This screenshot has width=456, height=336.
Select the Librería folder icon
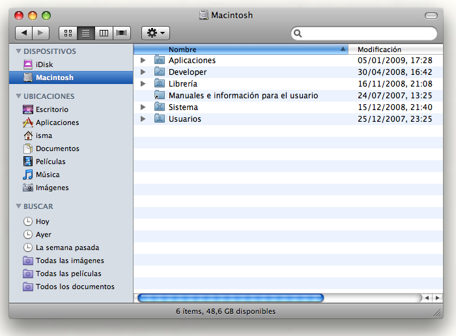[x=160, y=83]
